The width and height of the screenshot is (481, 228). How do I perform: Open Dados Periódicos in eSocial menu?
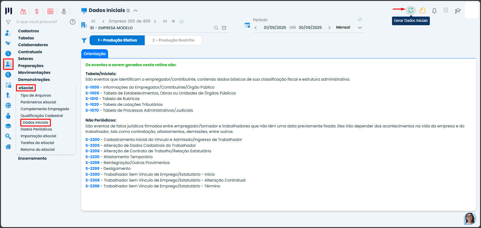[x=36, y=129]
